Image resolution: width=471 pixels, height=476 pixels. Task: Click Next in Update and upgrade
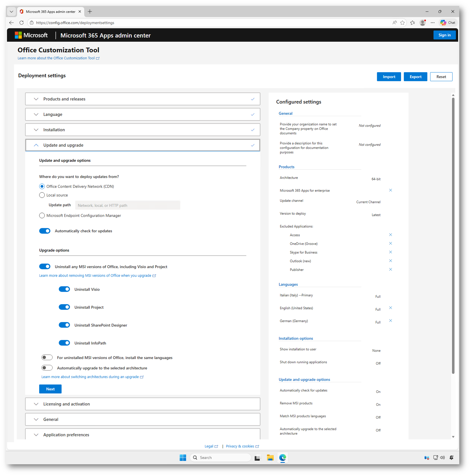[50, 389]
